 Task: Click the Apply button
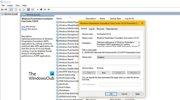pyautogui.click(x=138, y=94)
